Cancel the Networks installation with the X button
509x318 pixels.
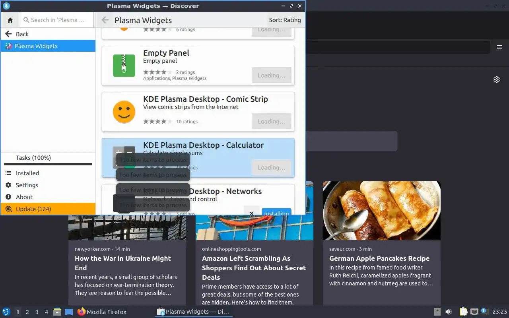tap(252, 212)
